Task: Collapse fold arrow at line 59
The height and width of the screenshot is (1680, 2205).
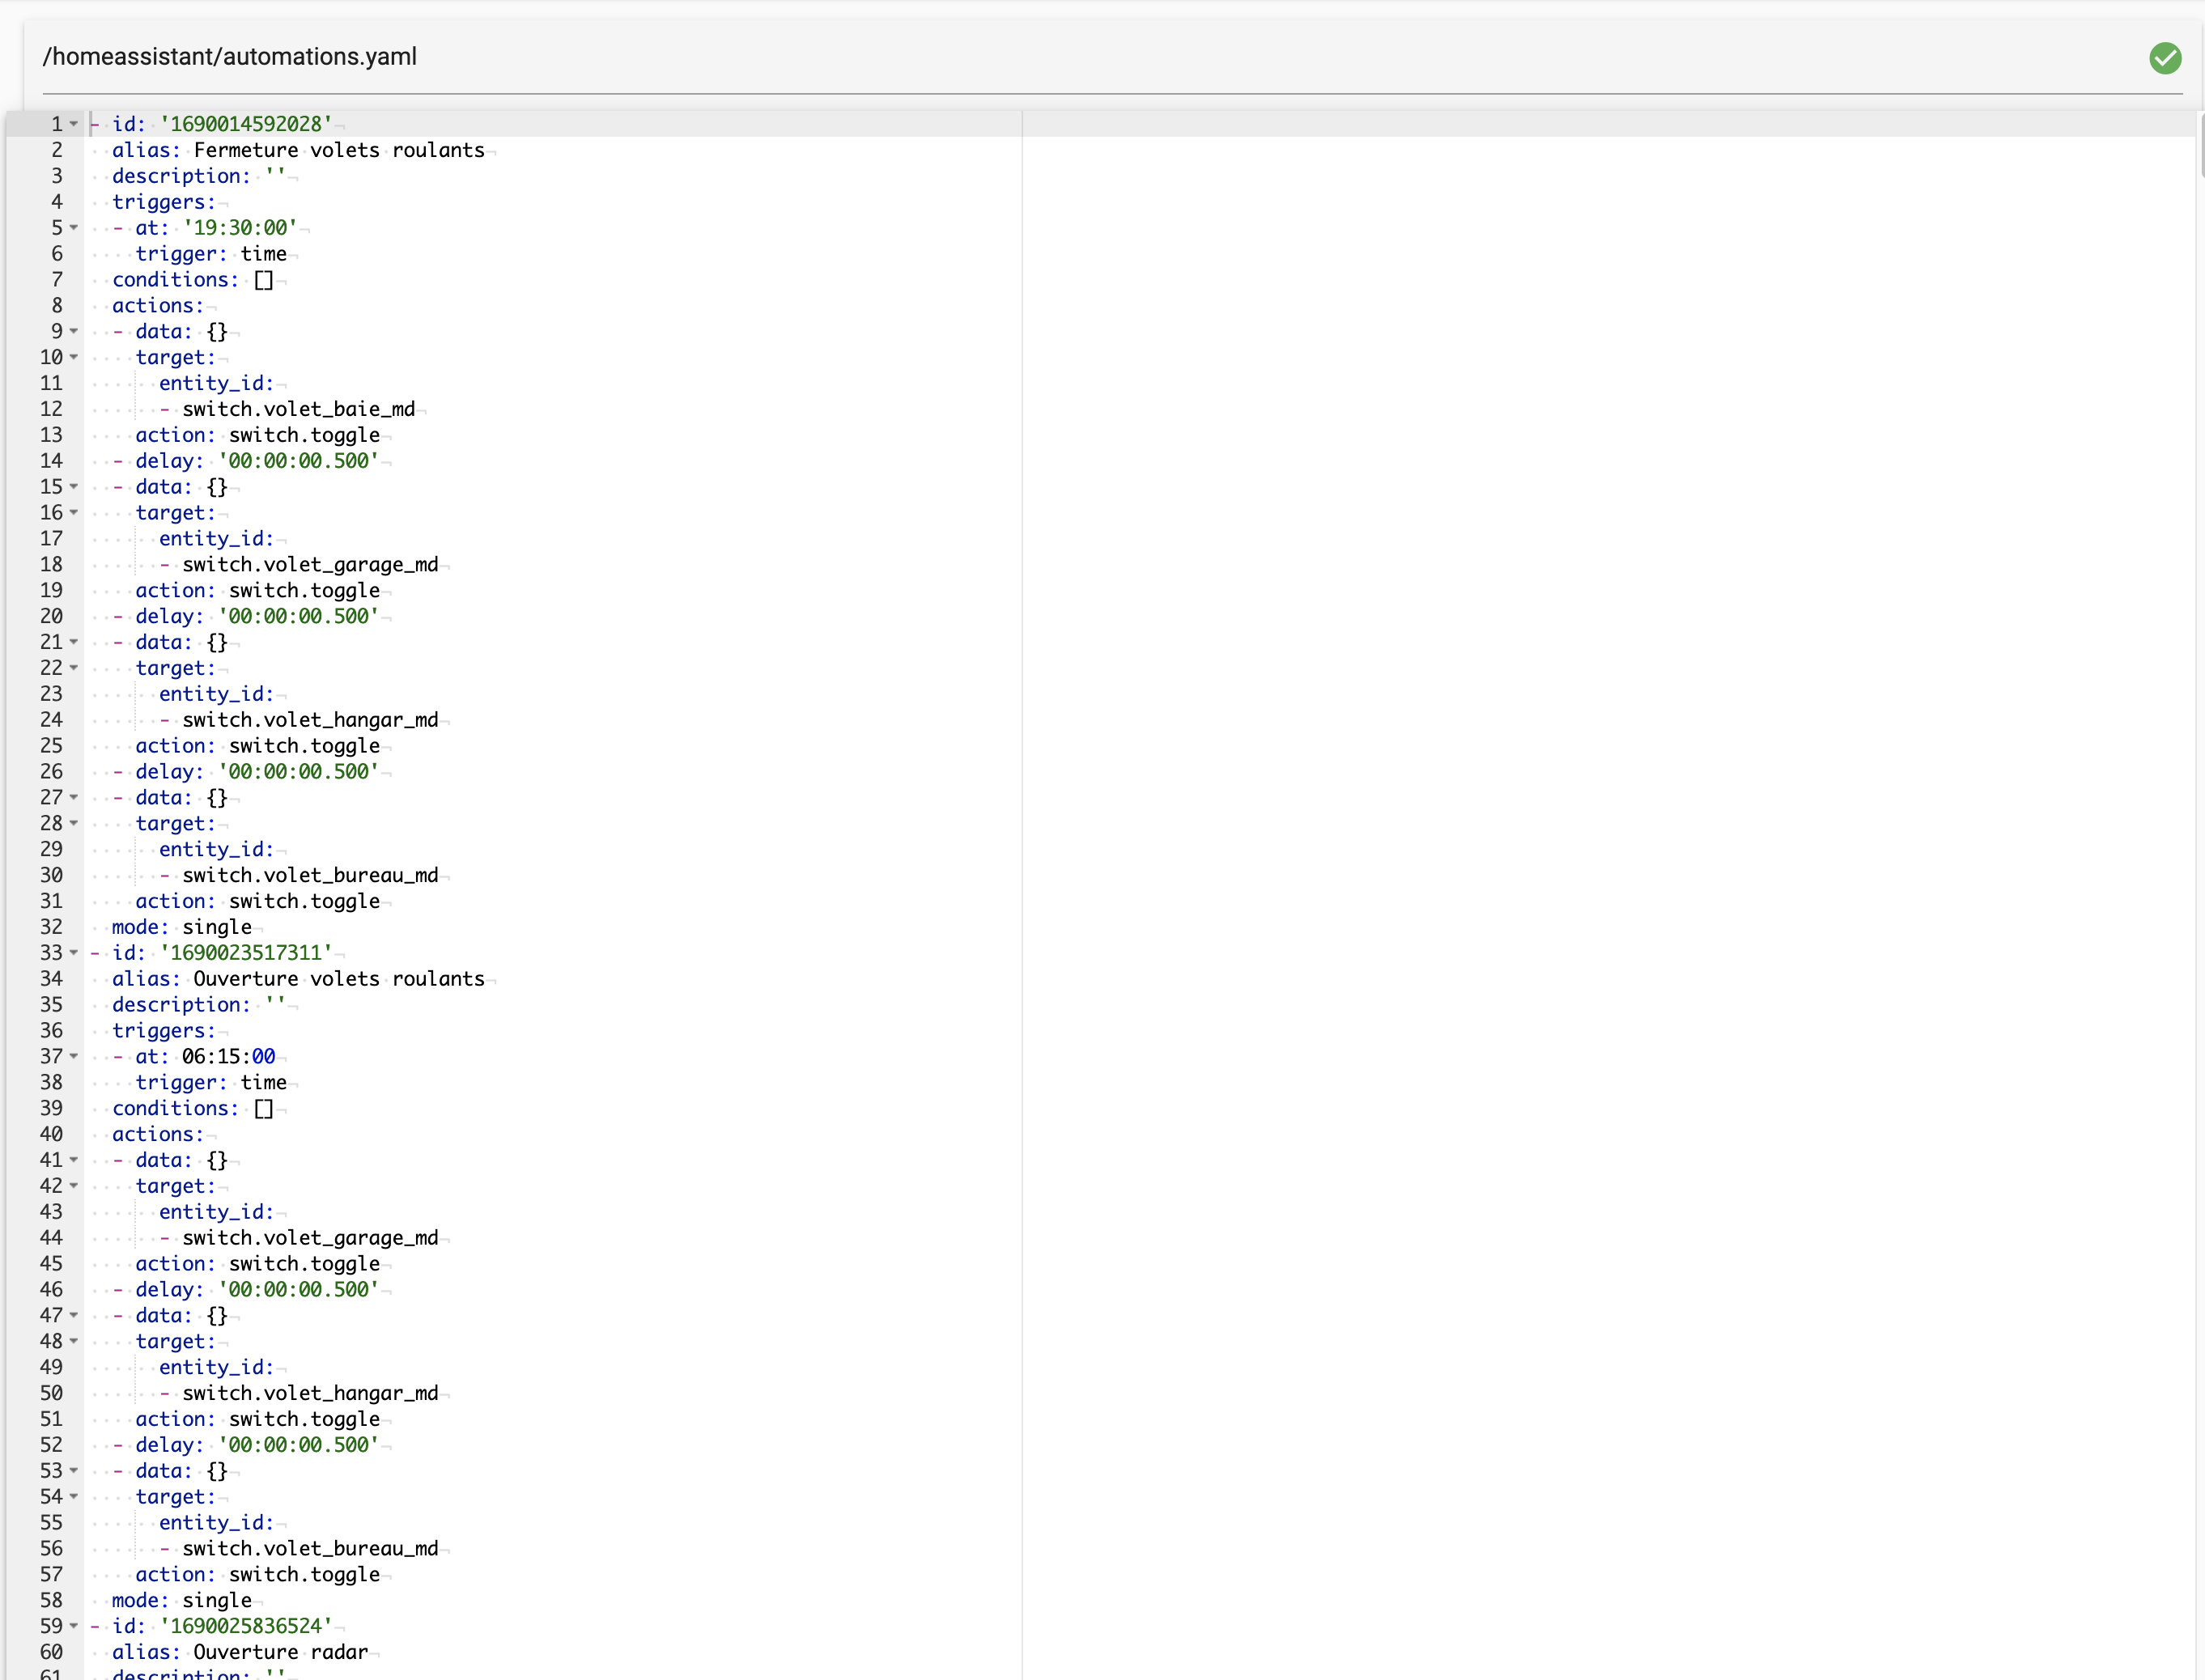Action: 74,1627
